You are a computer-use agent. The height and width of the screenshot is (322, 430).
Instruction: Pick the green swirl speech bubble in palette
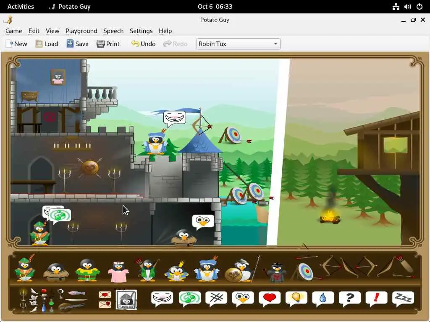pos(190,299)
